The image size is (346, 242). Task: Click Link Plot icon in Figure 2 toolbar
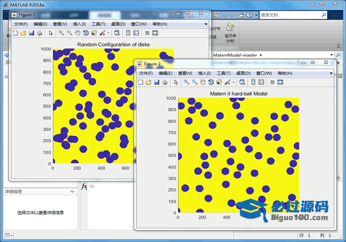pyautogui.click(x=242, y=82)
